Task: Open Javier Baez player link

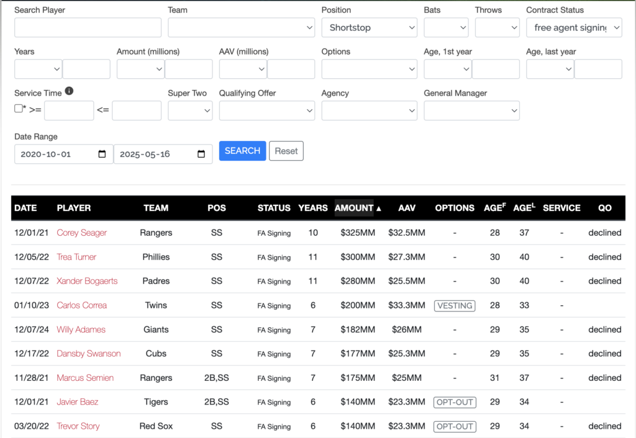Action: pyautogui.click(x=77, y=401)
